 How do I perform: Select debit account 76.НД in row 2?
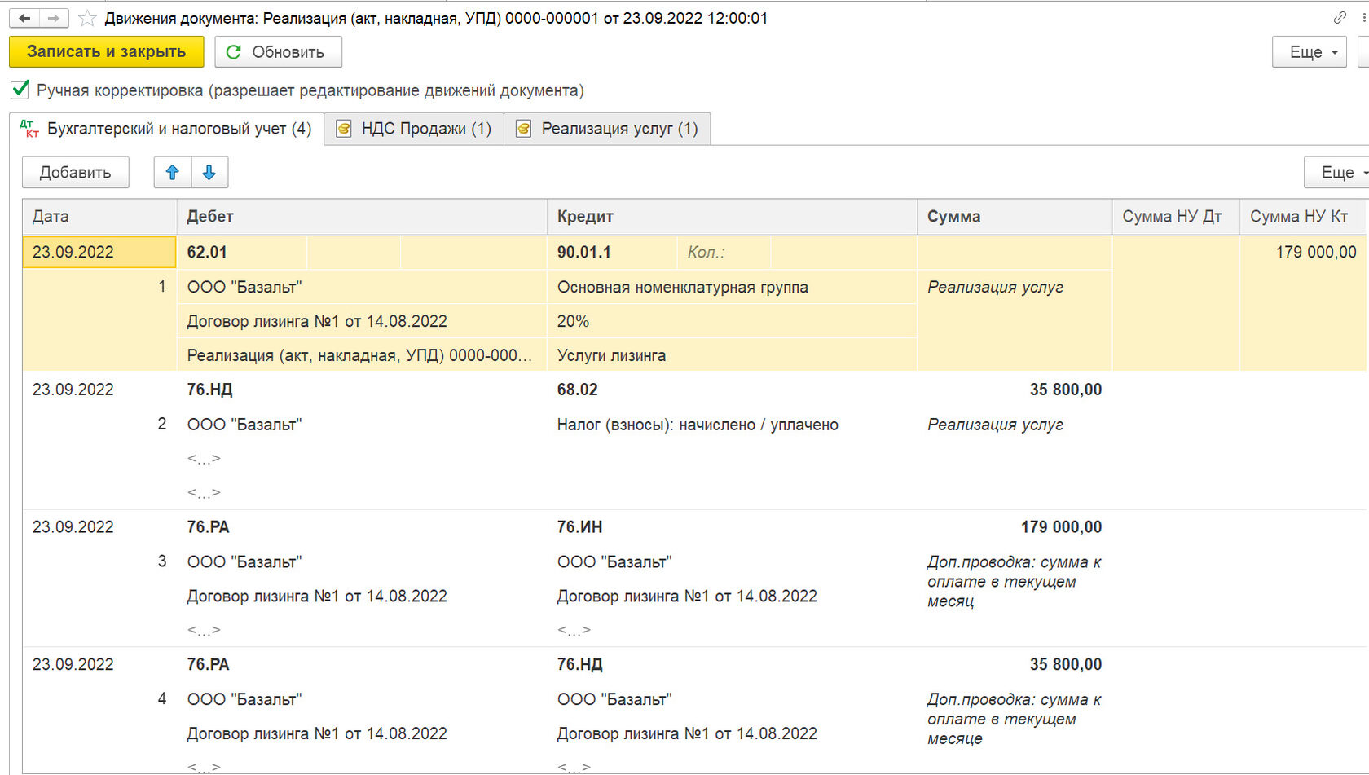[x=209, y=390]
